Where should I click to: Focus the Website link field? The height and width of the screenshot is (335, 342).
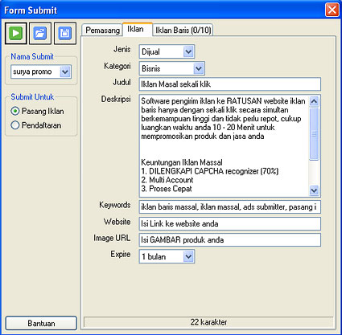point(230,223)
